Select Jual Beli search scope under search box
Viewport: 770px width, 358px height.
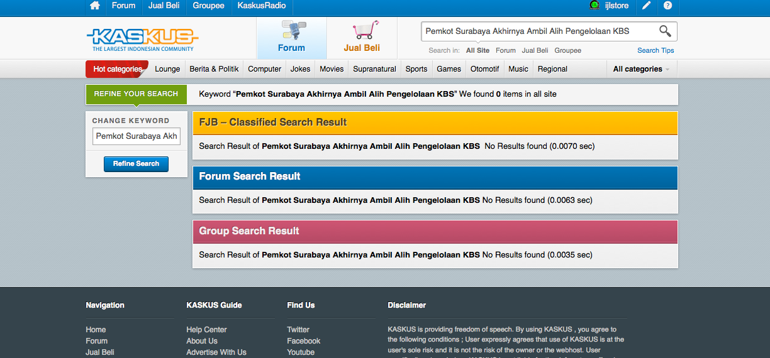click(535, 50)
